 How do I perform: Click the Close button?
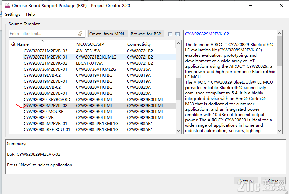[273, 181]
